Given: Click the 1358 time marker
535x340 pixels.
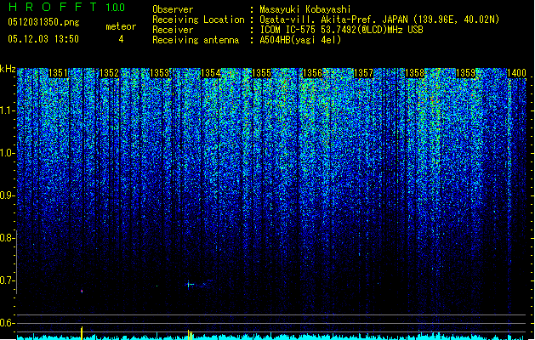Looking at the screenshot, I should pyautogui.click(x=414, y=73).
